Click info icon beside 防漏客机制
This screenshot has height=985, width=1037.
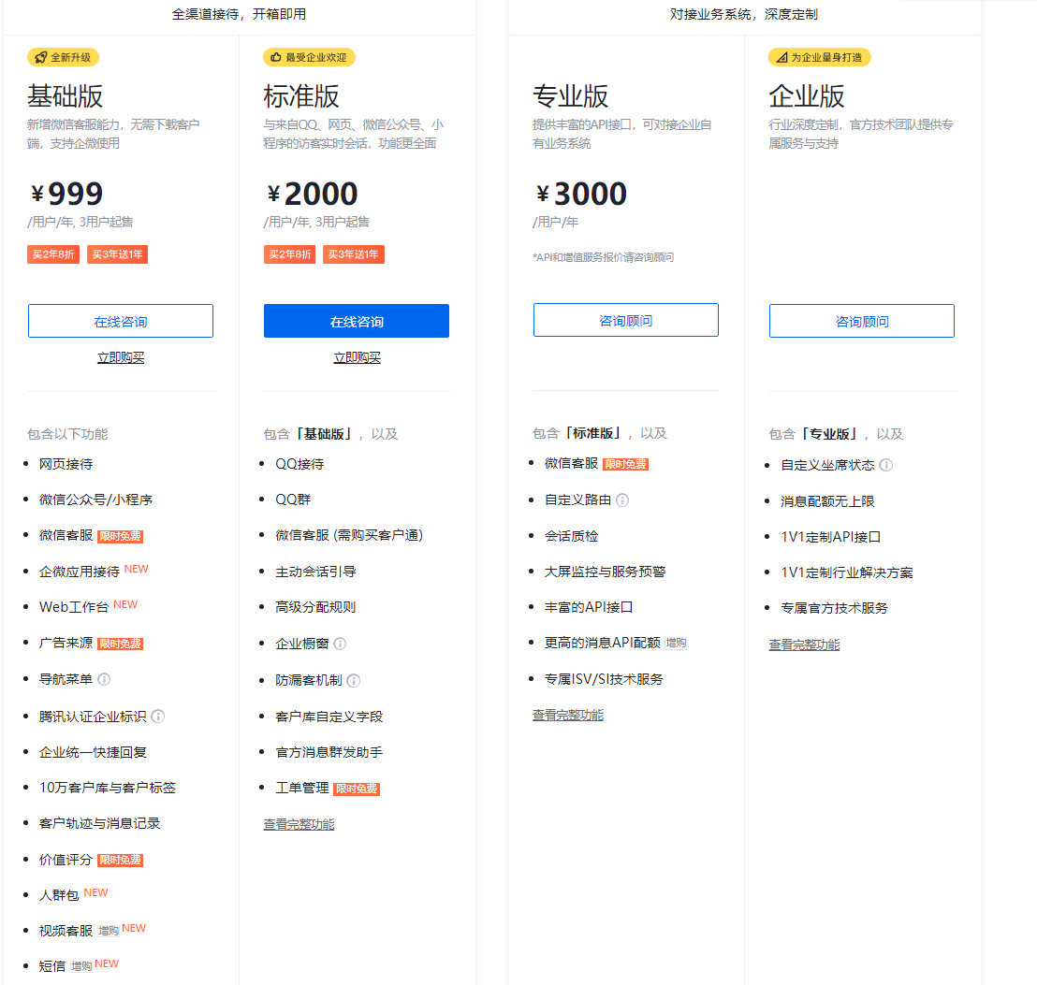click(x=354, y=681)
